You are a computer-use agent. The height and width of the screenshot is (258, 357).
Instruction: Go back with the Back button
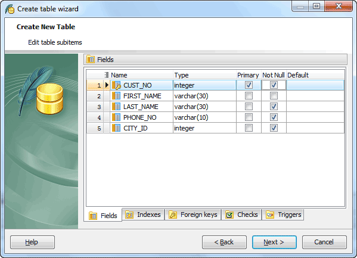224,242
